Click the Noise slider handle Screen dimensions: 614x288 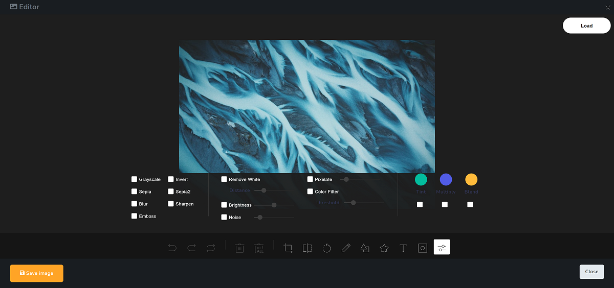[x=260, y=217]
